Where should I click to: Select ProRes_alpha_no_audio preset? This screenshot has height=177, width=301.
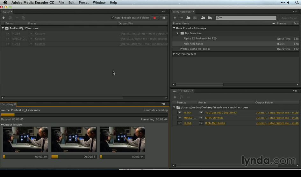195,49
